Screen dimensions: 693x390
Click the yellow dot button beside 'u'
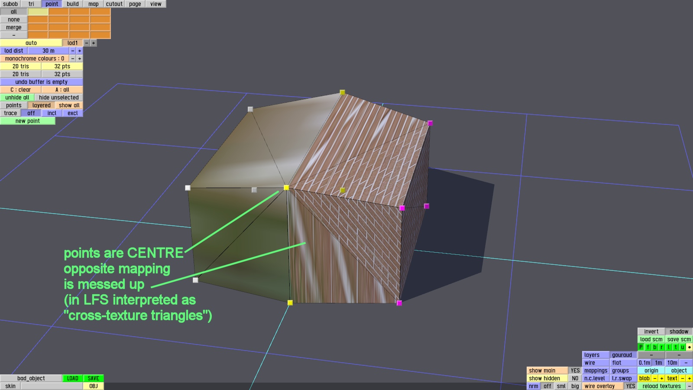tap(690, 347)
